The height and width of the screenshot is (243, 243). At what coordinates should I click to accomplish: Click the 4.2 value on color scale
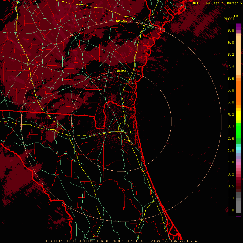(231, 114)
